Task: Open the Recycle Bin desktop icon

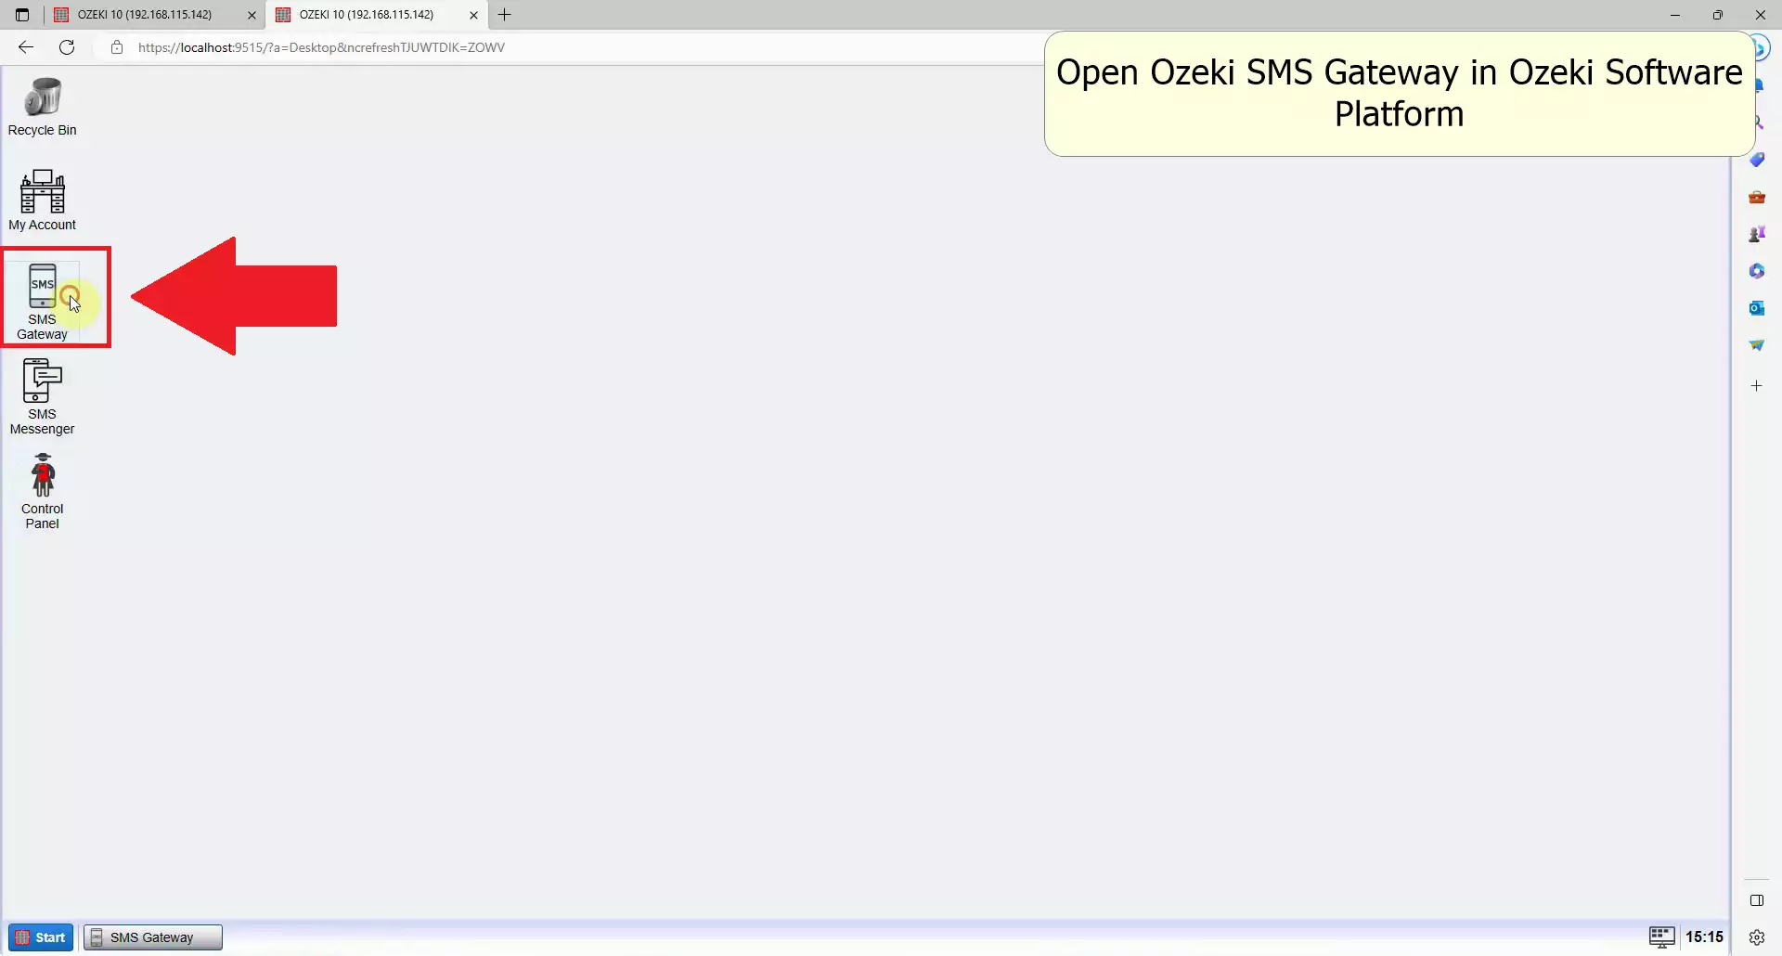Action: 43,107
